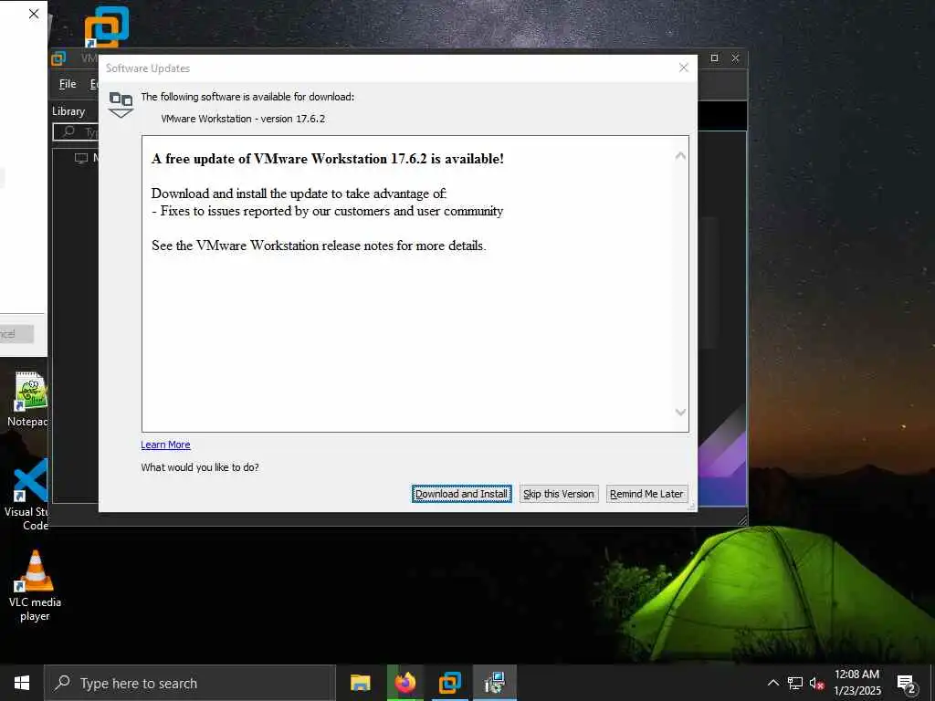Click 'VMware Workstation - version 17.6.2' text
935x701 pixels.
click(x=243, y=119)
